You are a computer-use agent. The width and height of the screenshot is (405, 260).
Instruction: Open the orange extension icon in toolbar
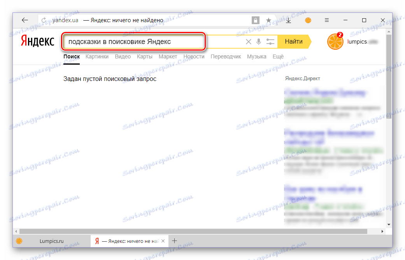pyautogui.click(x=308, y=20)
